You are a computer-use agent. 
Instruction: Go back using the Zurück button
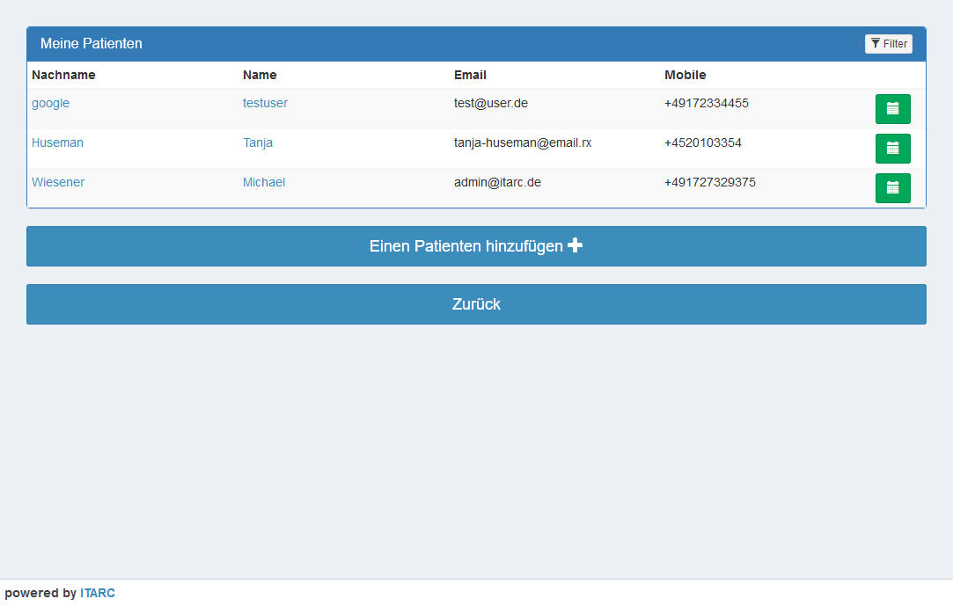[x=476, y=304]
